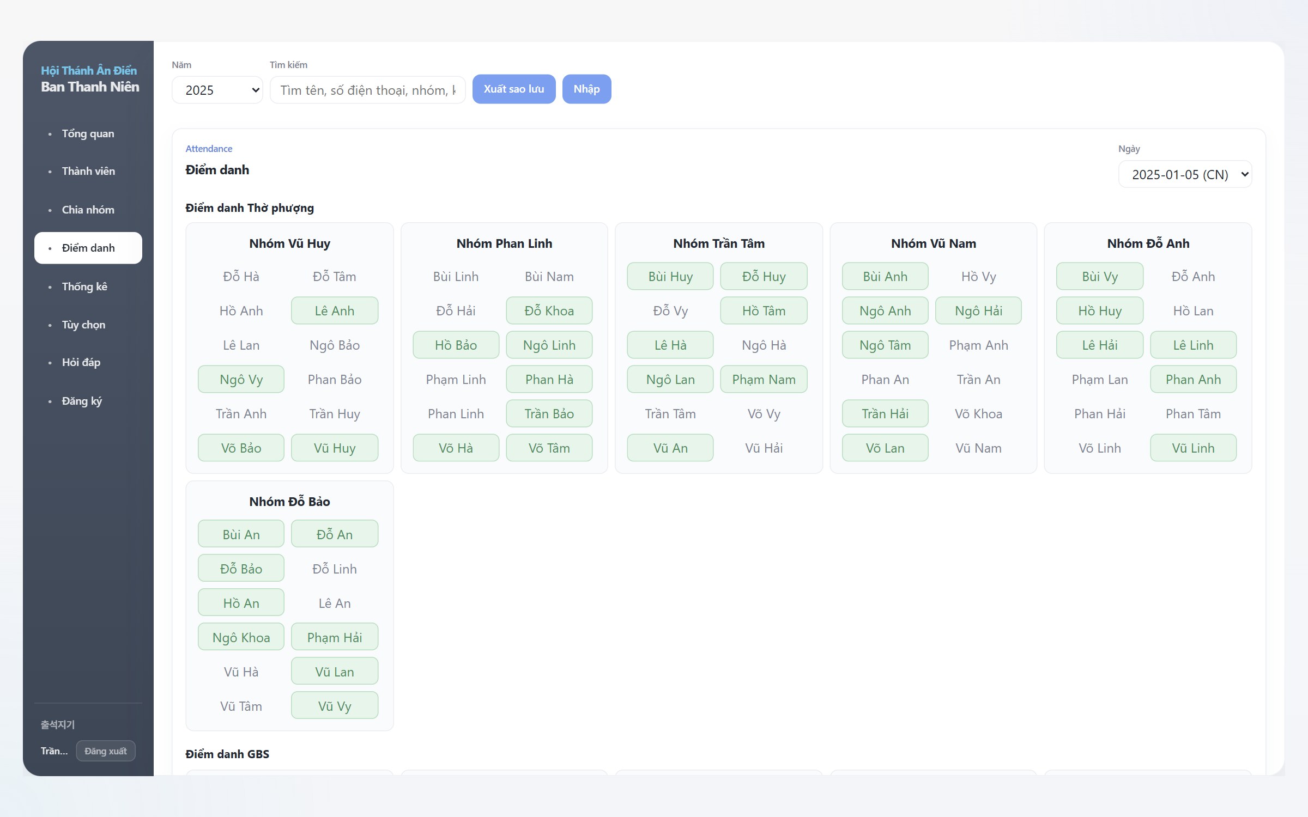Mark Trần Tâm as present
The image size is (1308, 817).
click(670, 413)
